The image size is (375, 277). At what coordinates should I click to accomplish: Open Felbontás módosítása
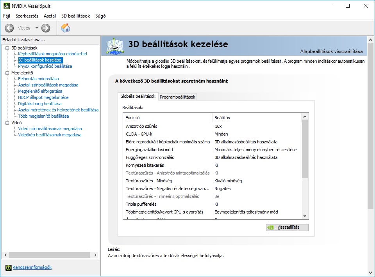point(38,78)
